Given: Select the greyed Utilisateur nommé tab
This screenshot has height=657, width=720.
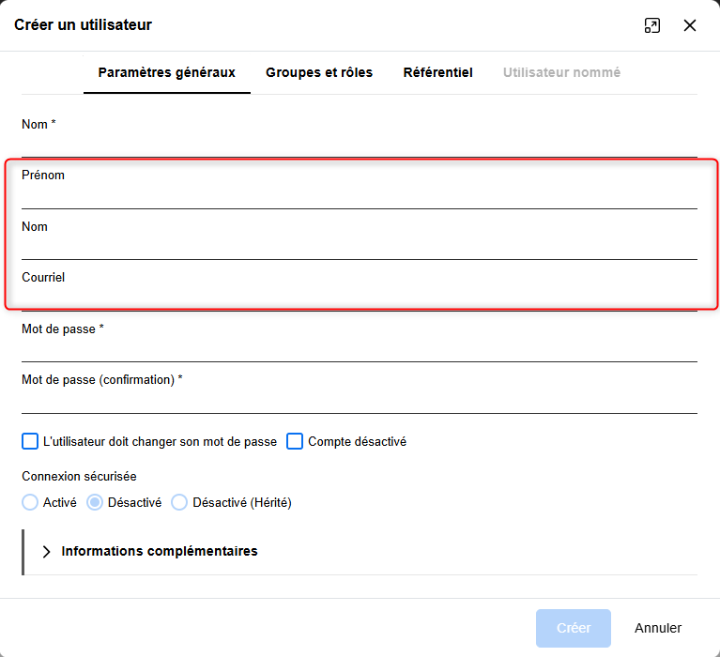Looking at the screenshot, I should point(561,72).
